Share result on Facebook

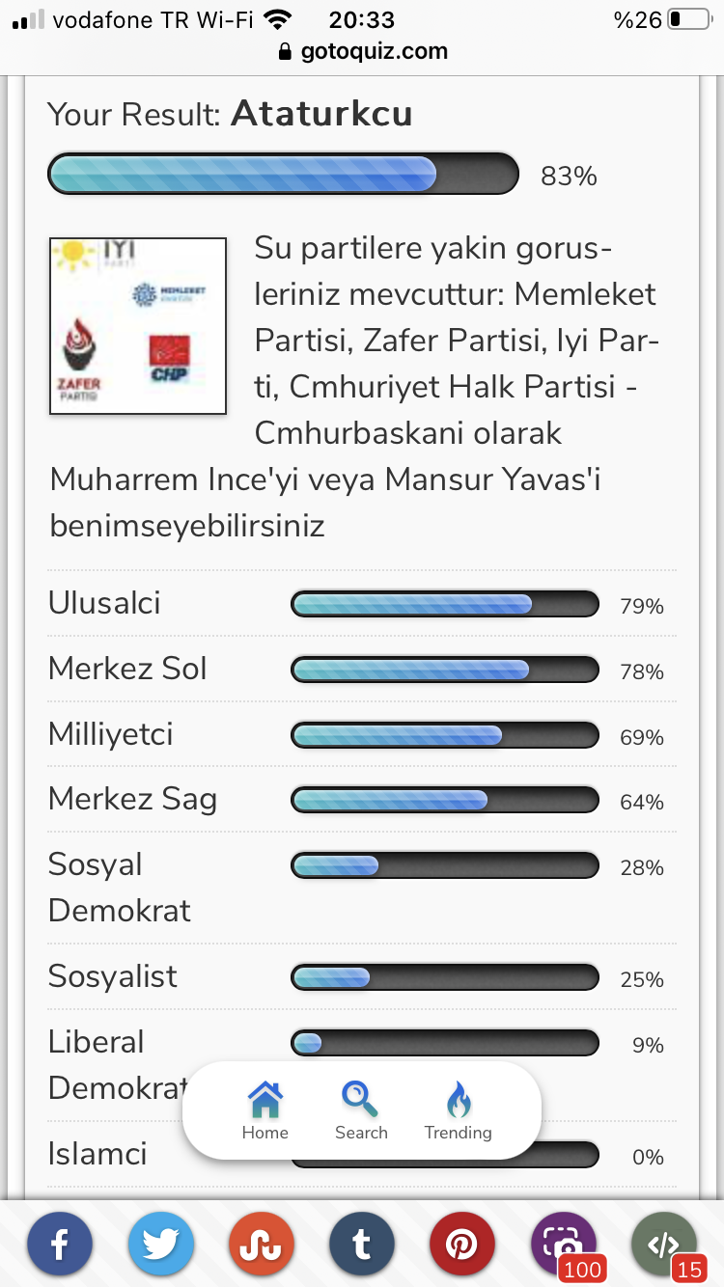[60, 1245]
